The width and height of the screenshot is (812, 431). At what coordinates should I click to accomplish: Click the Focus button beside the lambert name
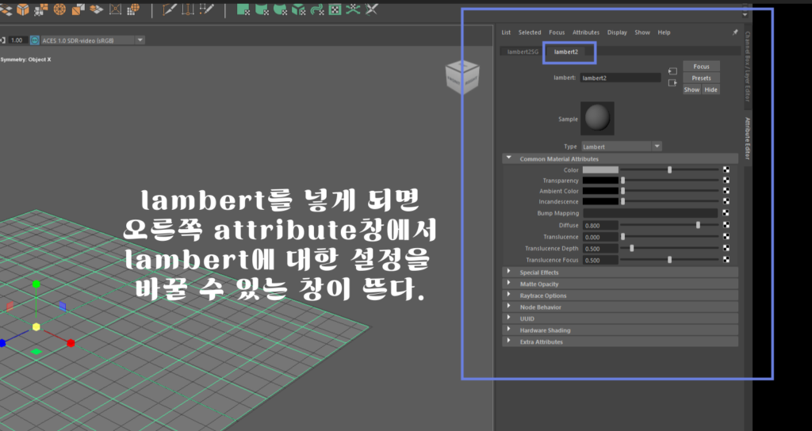[x=701, y=67]
